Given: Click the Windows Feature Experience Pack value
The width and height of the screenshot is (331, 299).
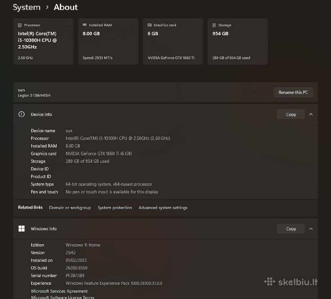Looking at the screenshot, I should 114,283.
